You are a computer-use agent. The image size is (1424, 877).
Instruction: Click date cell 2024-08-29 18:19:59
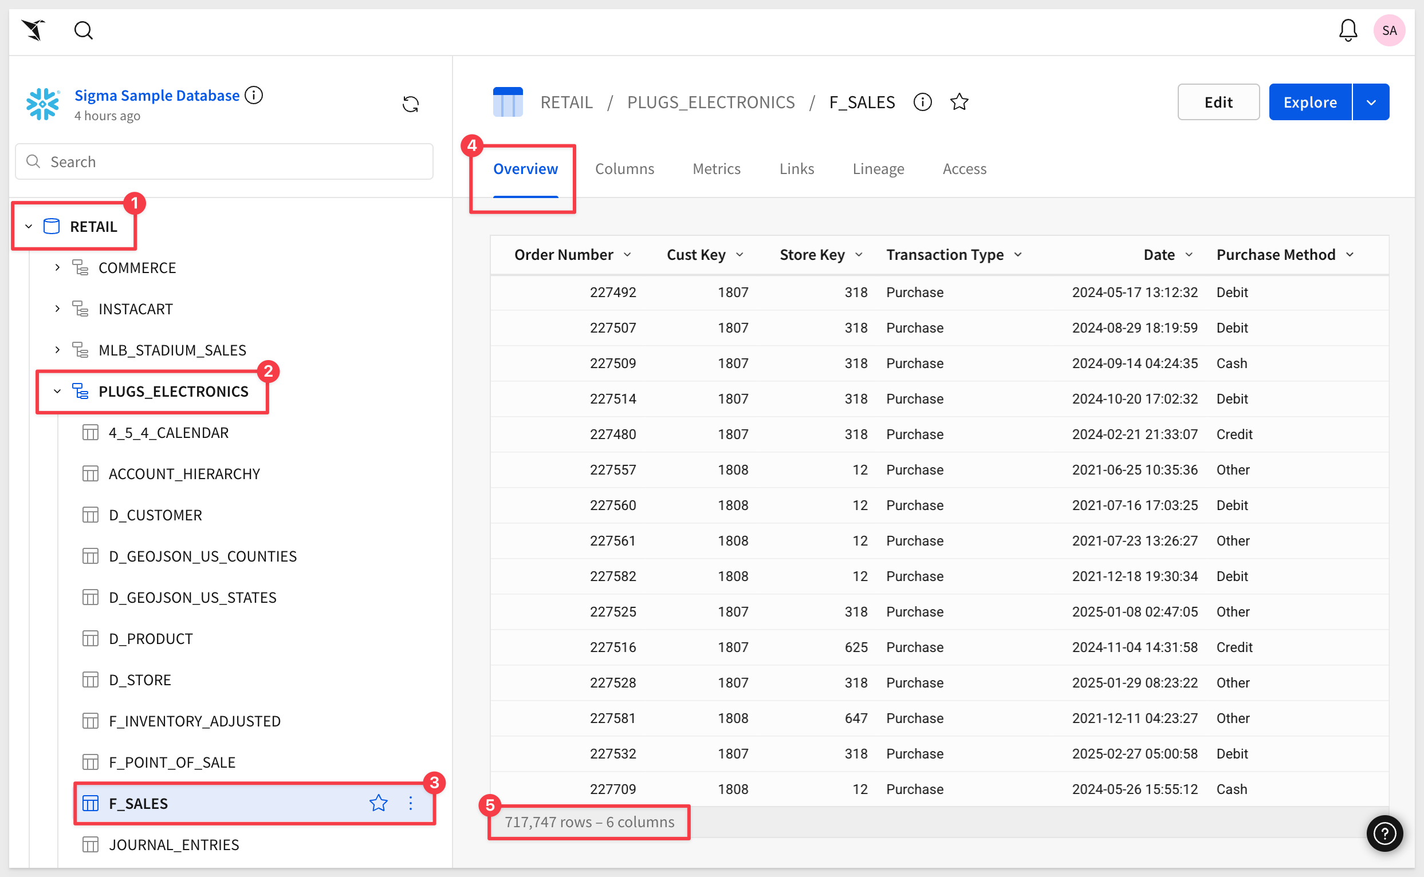point(1134,327)
